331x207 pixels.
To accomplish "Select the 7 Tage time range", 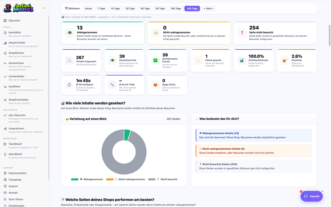I will coord(102,9).
